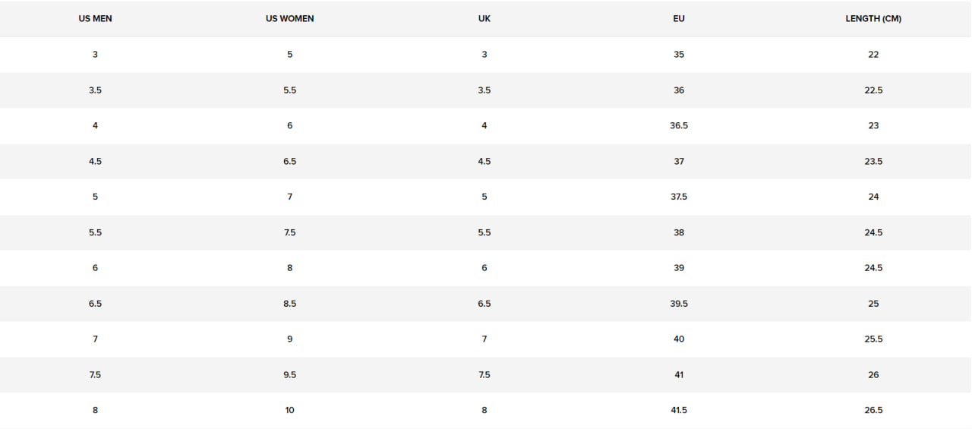
Task: Select EU size 37.5 cell
Action: pos(679,197)
